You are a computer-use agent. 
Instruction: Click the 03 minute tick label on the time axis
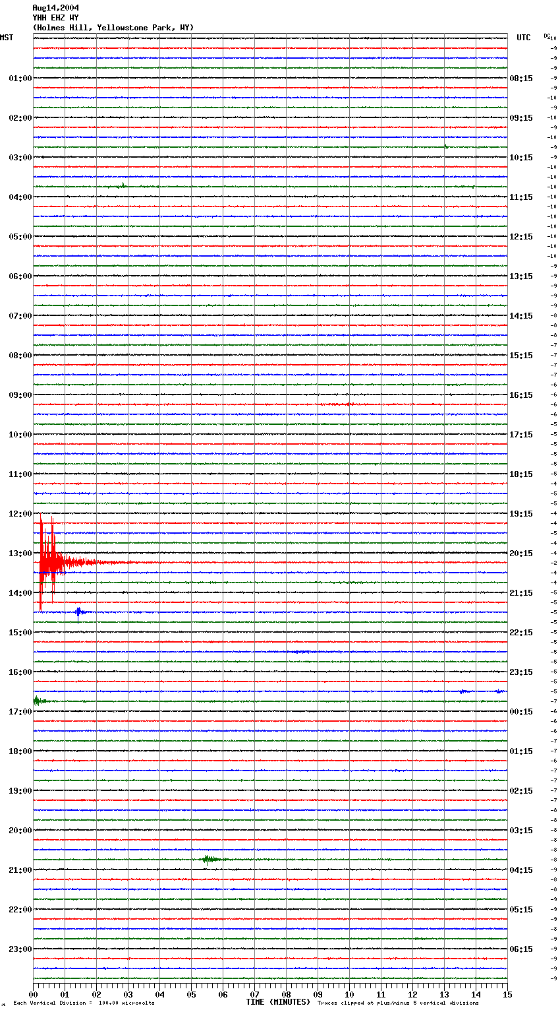click(x=128, y=994)
